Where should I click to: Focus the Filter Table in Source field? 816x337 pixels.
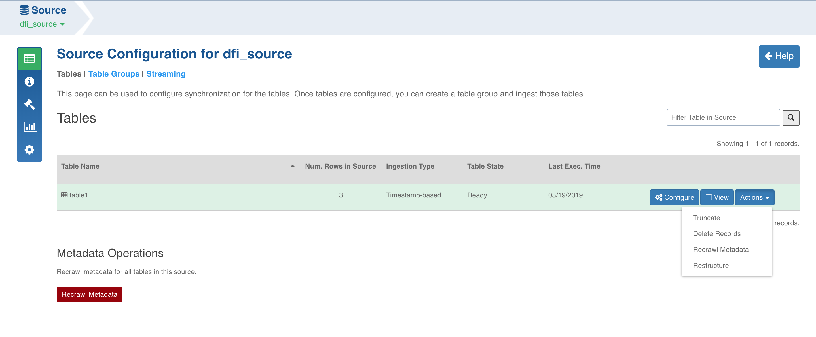coord(723,118)
